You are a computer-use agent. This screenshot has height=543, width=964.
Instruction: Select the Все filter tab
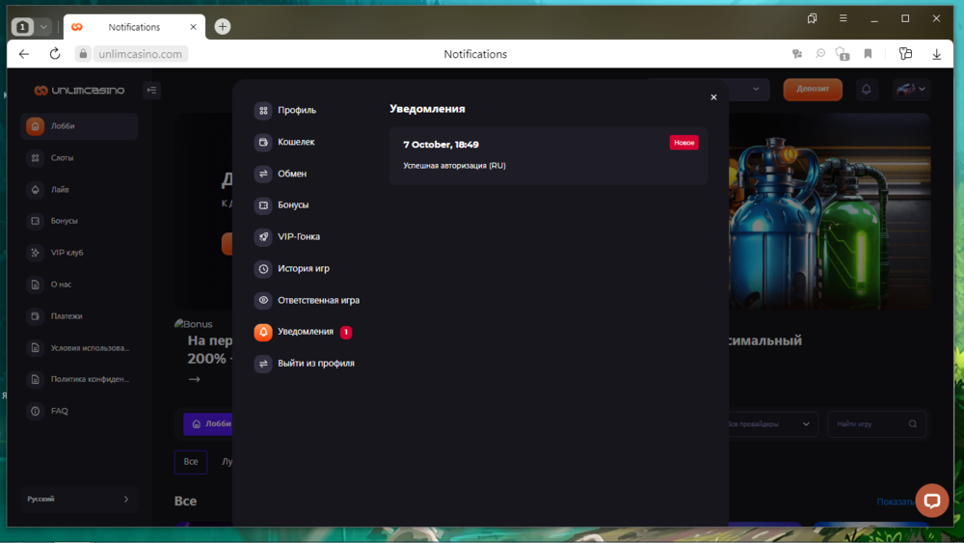[x=191, y=462]
